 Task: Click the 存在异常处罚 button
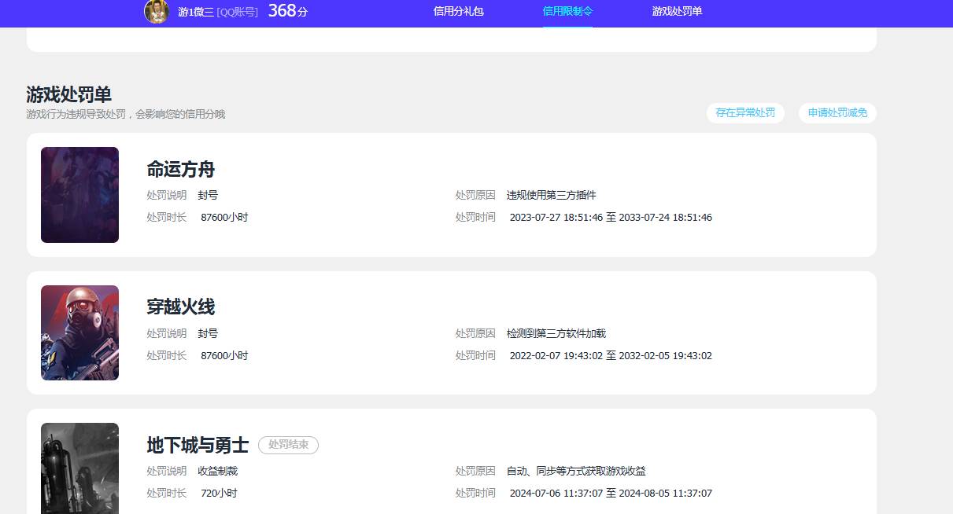(744, 113)
